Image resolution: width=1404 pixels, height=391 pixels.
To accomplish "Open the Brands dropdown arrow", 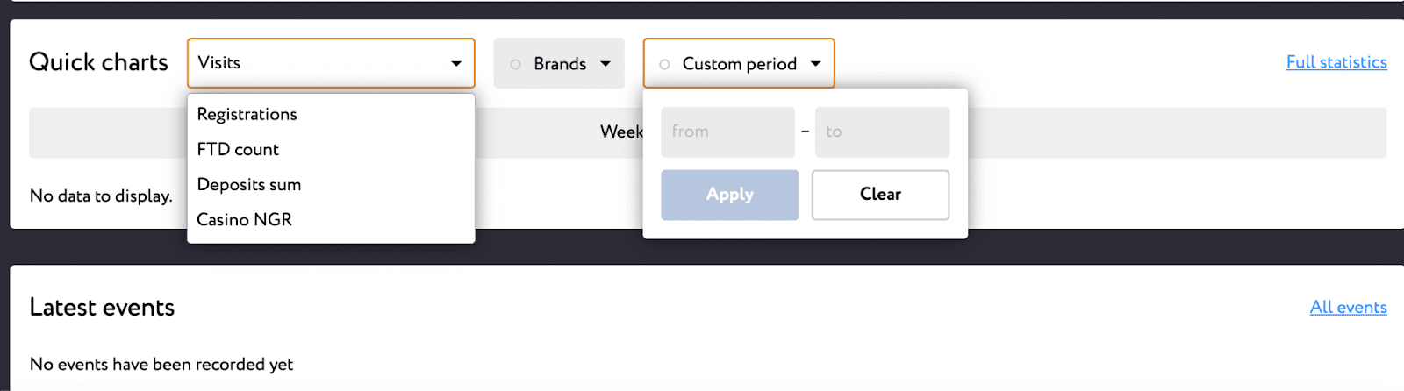I will [605, 64].
